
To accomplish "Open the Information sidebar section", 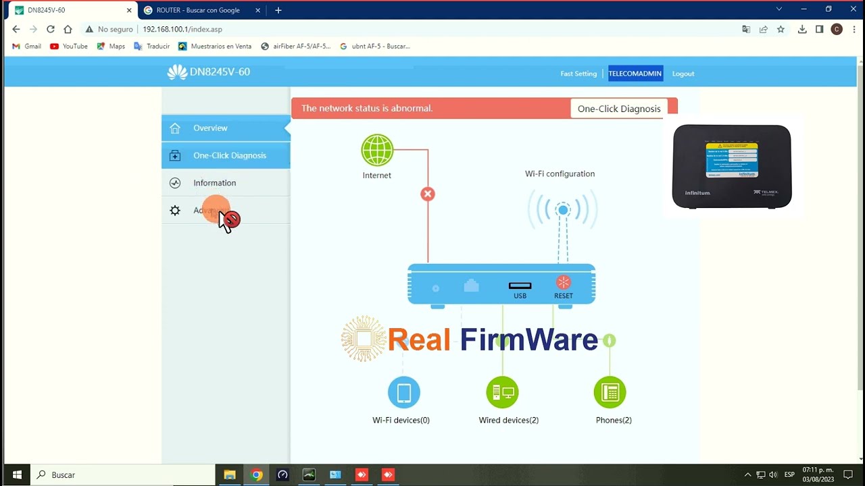I will 226,183.
